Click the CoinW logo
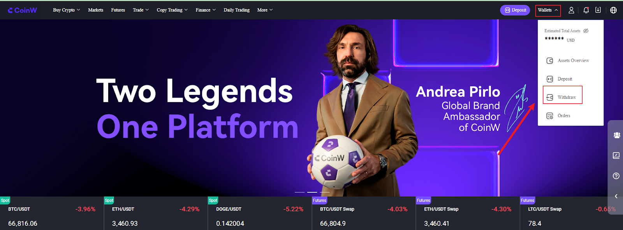This screenshot has width=623, height=230. point(22,10)
